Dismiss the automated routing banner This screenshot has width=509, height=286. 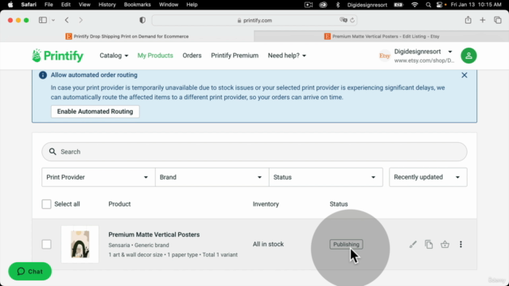(464, 75)
